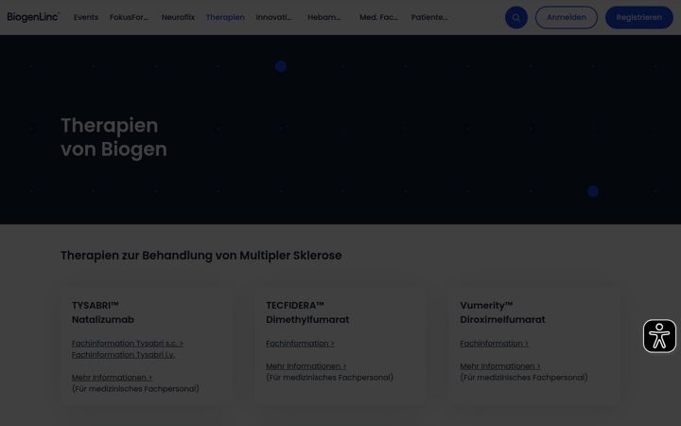Open Mehr Informationen under TECFIDERA
Viewport: 681px width, 426px height.
point(306,366)
